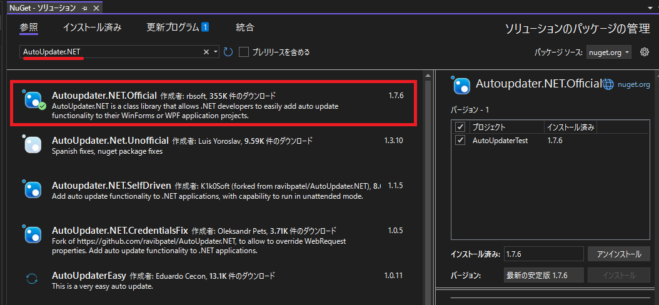Viewport: 659px width, 305px height.
Task: Clear the search box text
Action: coord(206,52)
